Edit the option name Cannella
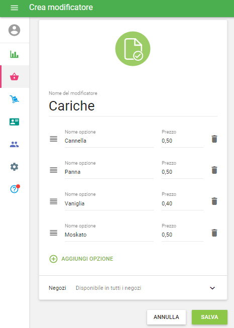The image size is (234, 328). (x=109, y=141)
